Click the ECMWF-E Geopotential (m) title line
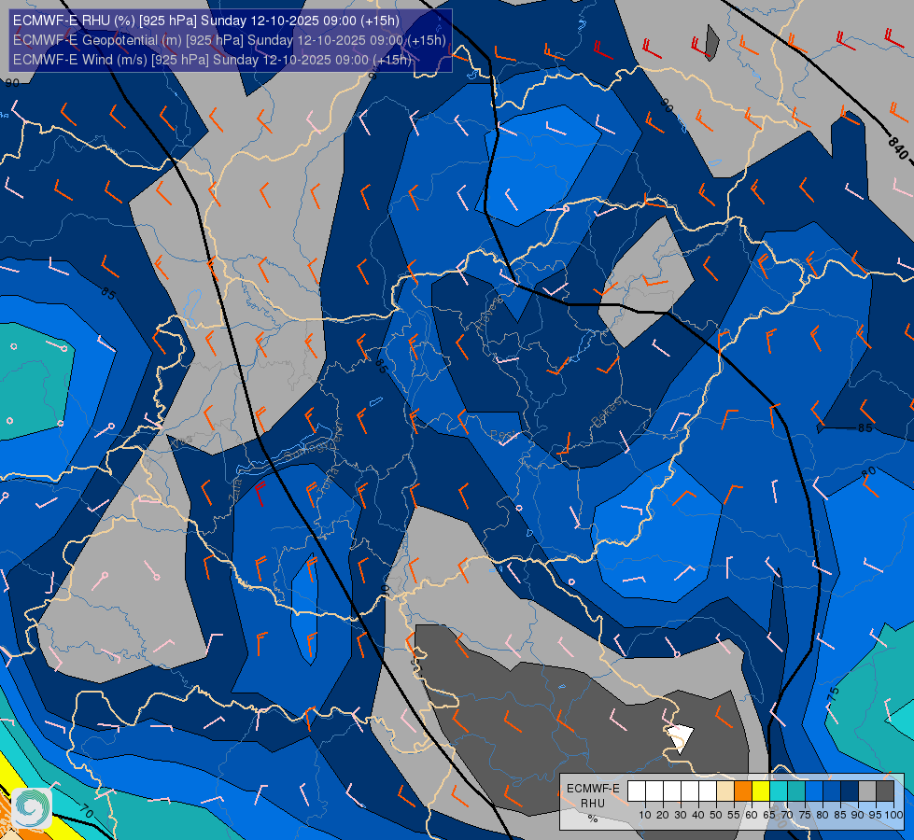This screenshot has width=914, height=840. coord(229,40)
